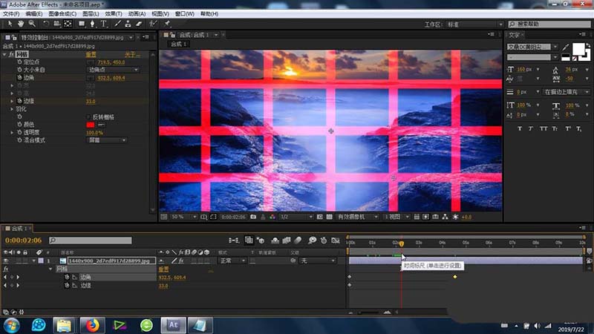Select the Roto Brush tool
This screenshot has width=594, height=334.
point(153,24)
